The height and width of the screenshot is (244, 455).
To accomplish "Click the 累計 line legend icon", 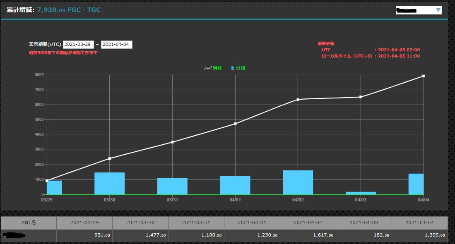I will (x=207, y=68).
